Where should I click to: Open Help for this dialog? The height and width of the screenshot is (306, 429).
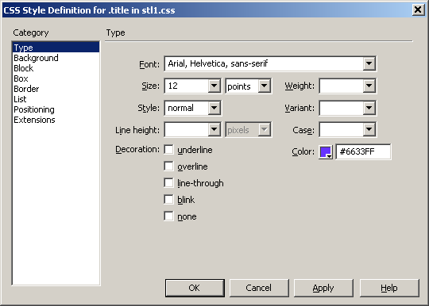[x=389, y=288]
